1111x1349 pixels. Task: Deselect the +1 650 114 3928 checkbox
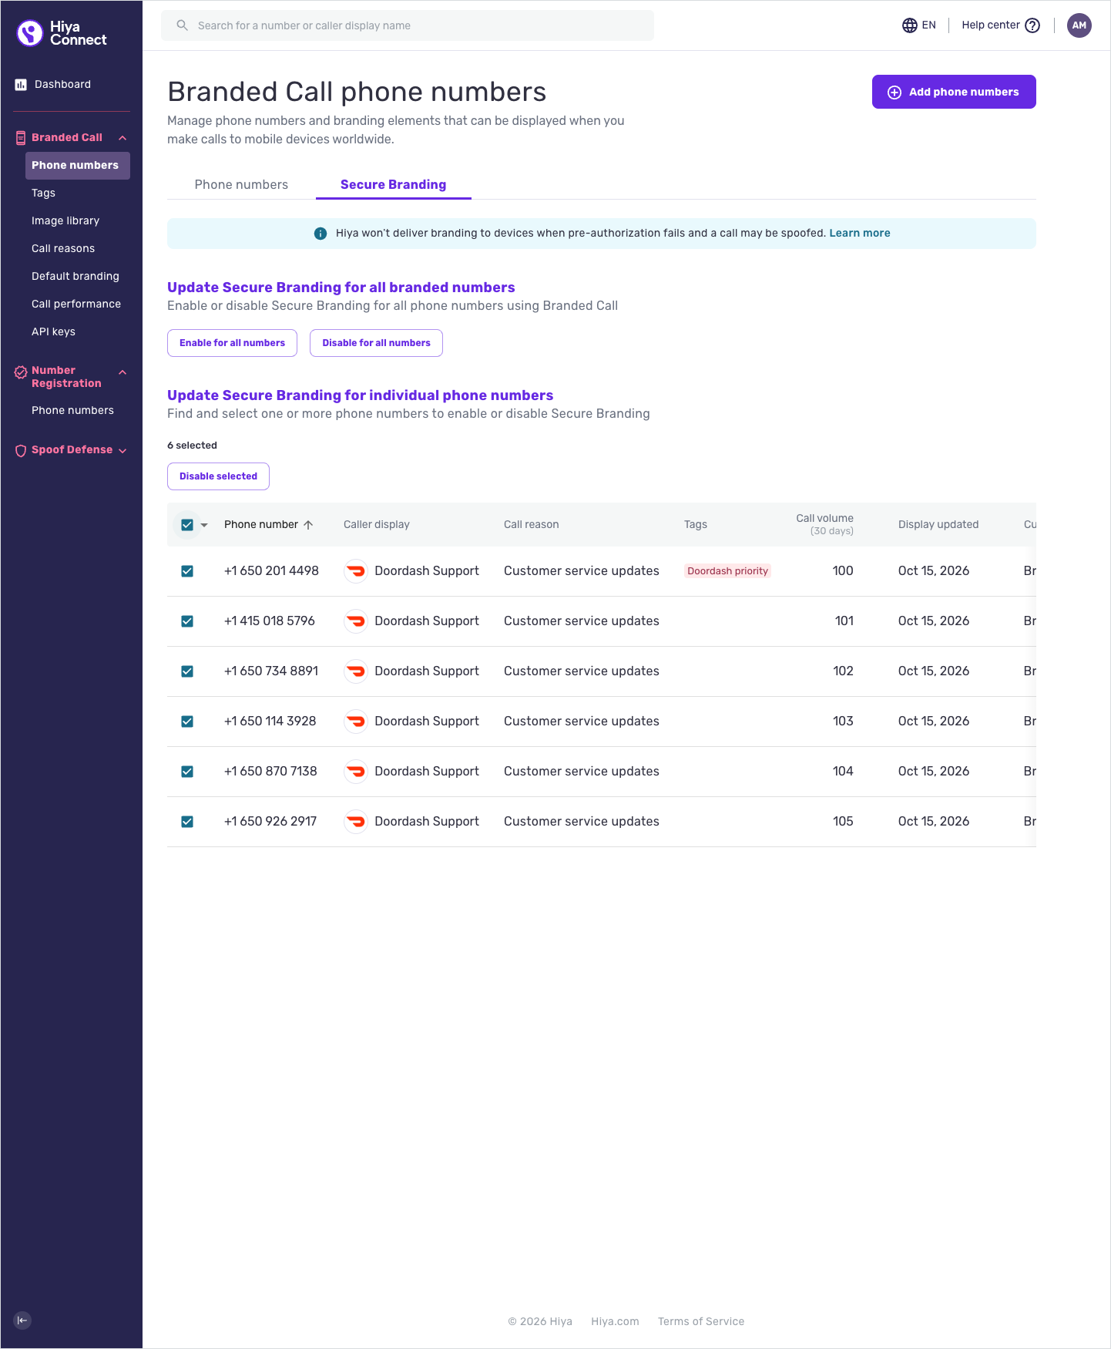click(187, 722)
